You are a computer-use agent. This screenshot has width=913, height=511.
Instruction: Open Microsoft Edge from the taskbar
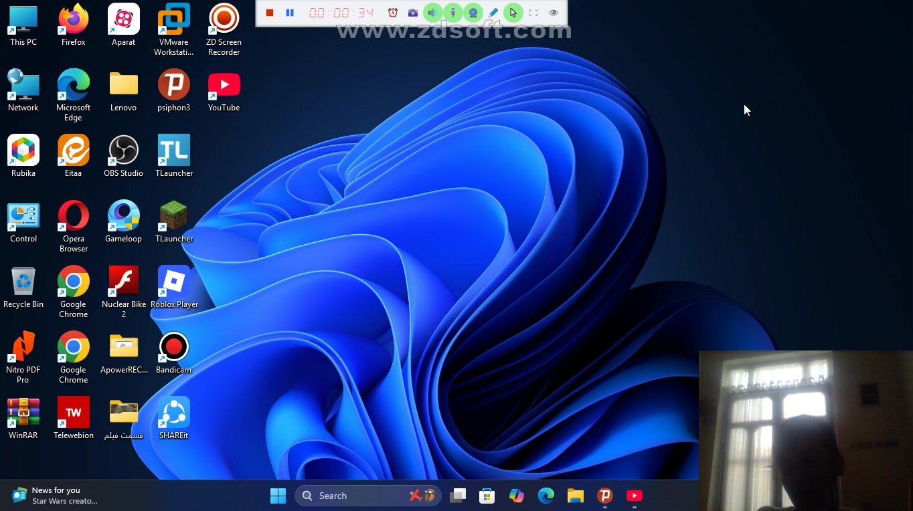546,496
